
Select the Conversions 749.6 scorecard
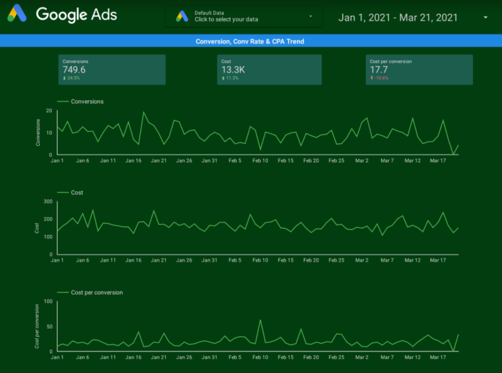coord(112,70)
